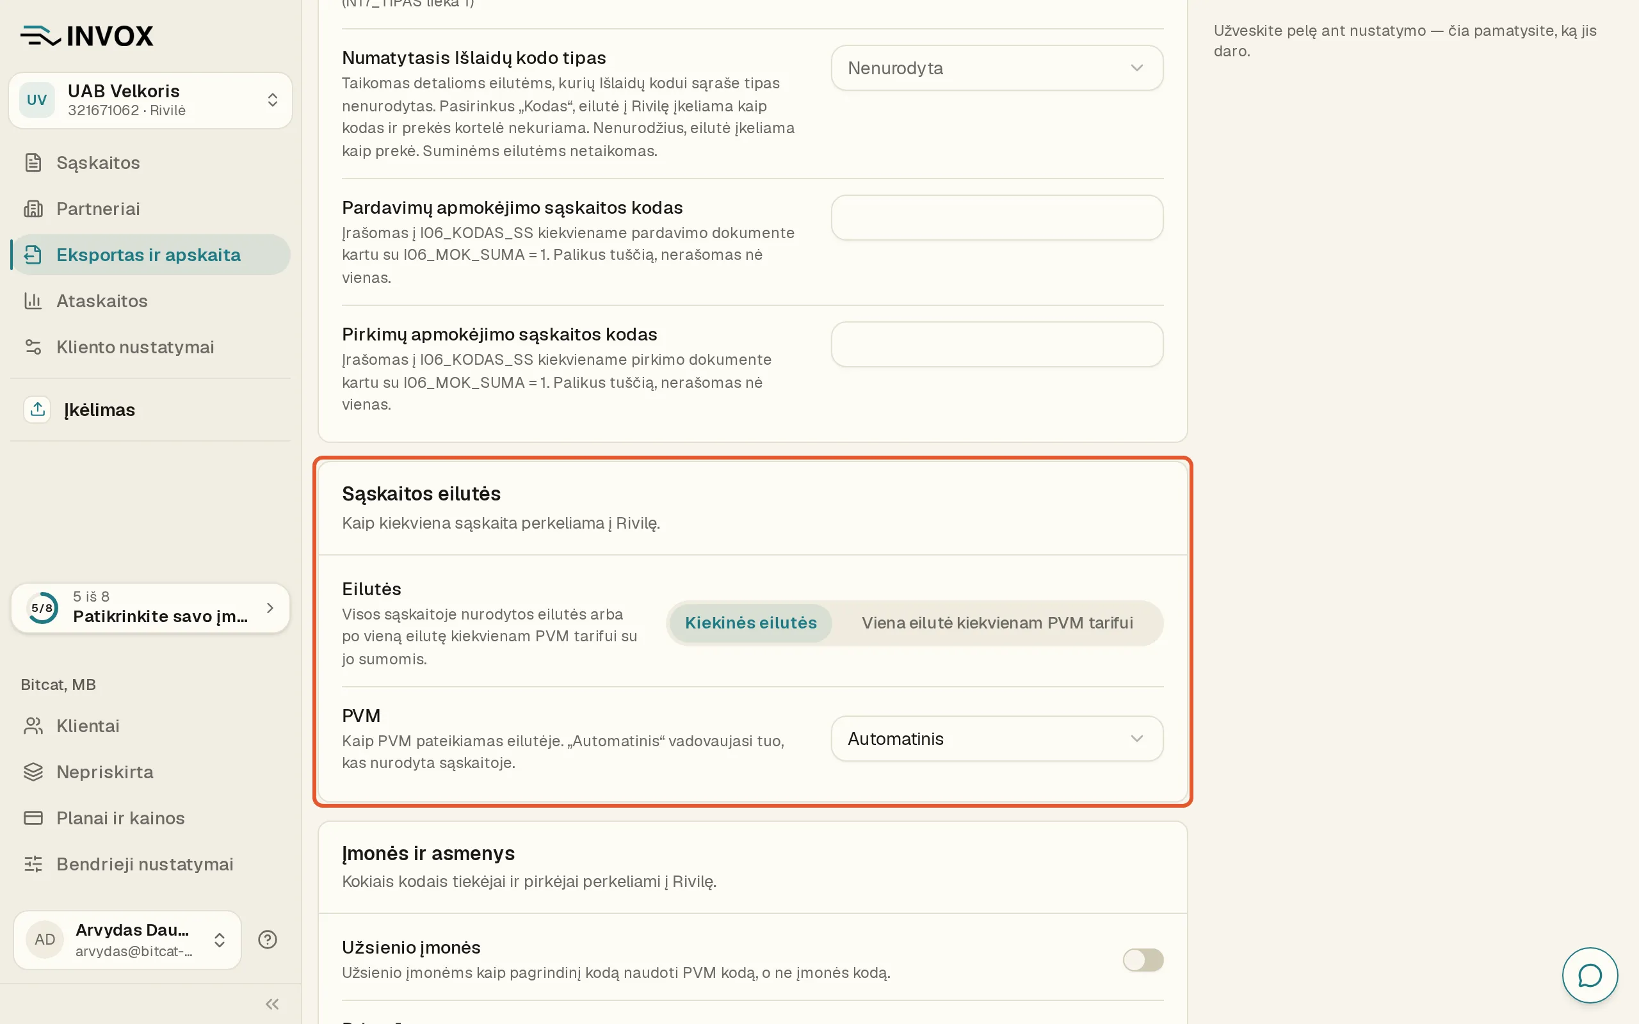Viewport: 1639px width, 1024px height.
Task: Click the Bitcat, MB label
Action: pyautogui.click(x=58, y=685)
